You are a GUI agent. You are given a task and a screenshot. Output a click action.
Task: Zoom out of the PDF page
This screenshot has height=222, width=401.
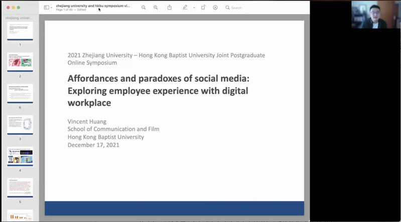[144, 8]
